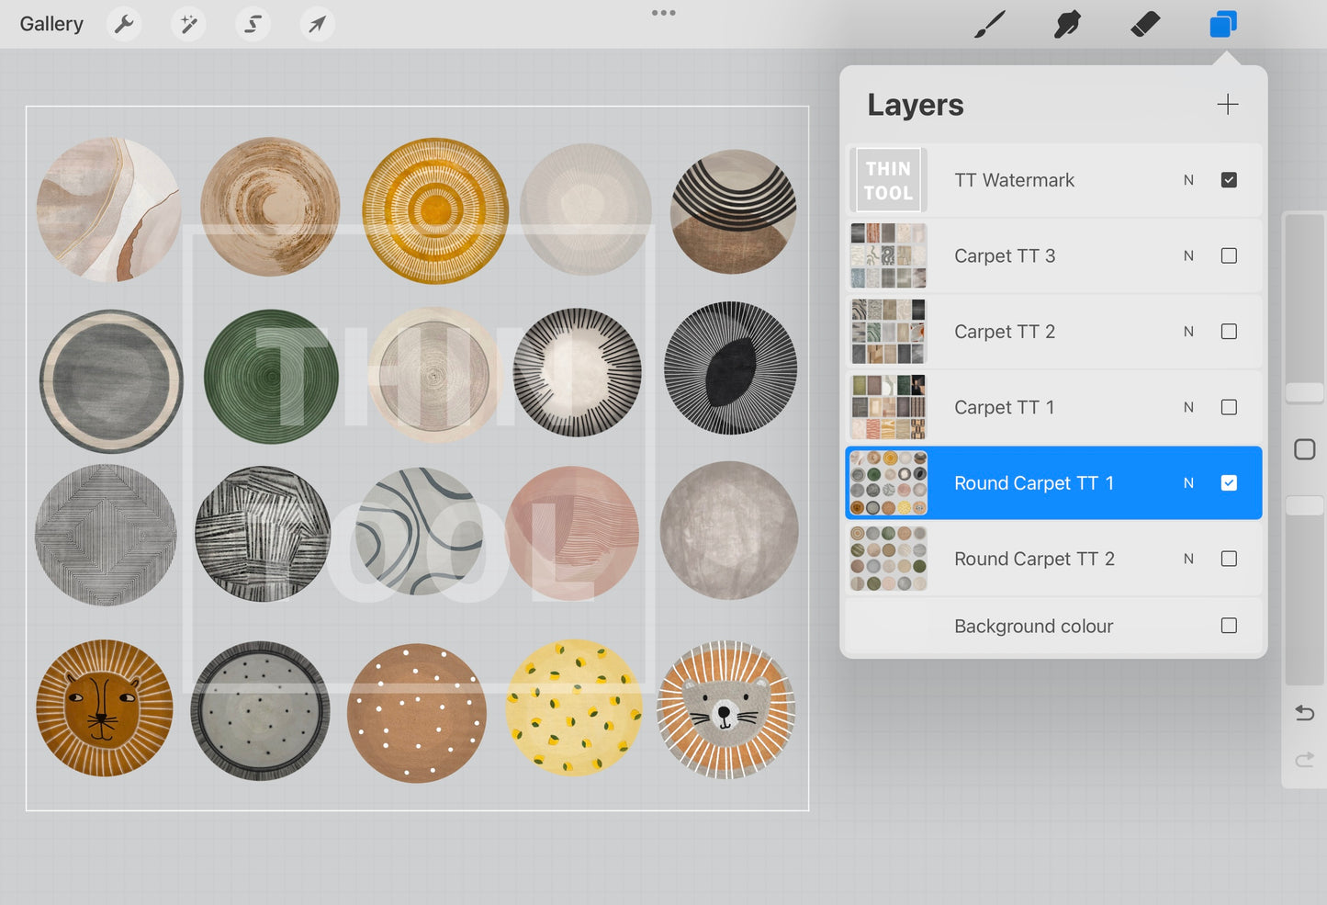This screenshot has height=905, width=1327.
Task: Enable the Background colour layer
Action: [1229, 626]
